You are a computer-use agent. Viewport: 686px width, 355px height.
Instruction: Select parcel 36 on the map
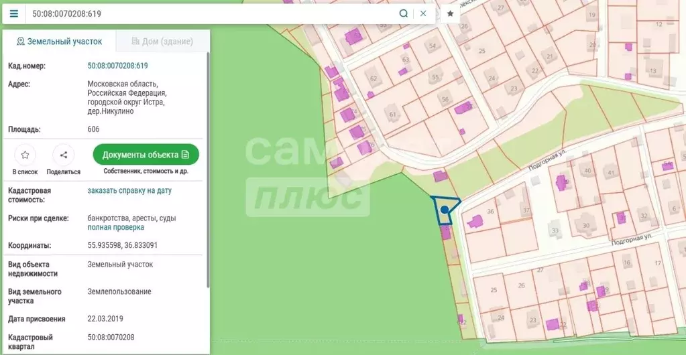coord(490,211)
